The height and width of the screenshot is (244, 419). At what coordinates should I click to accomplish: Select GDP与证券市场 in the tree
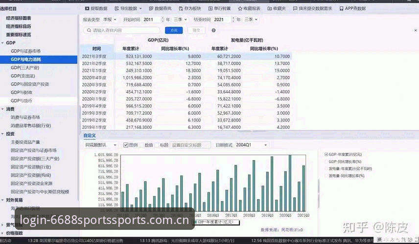25,51
